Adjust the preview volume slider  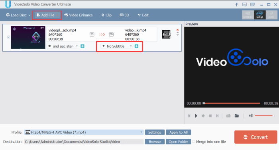[264, 116]
